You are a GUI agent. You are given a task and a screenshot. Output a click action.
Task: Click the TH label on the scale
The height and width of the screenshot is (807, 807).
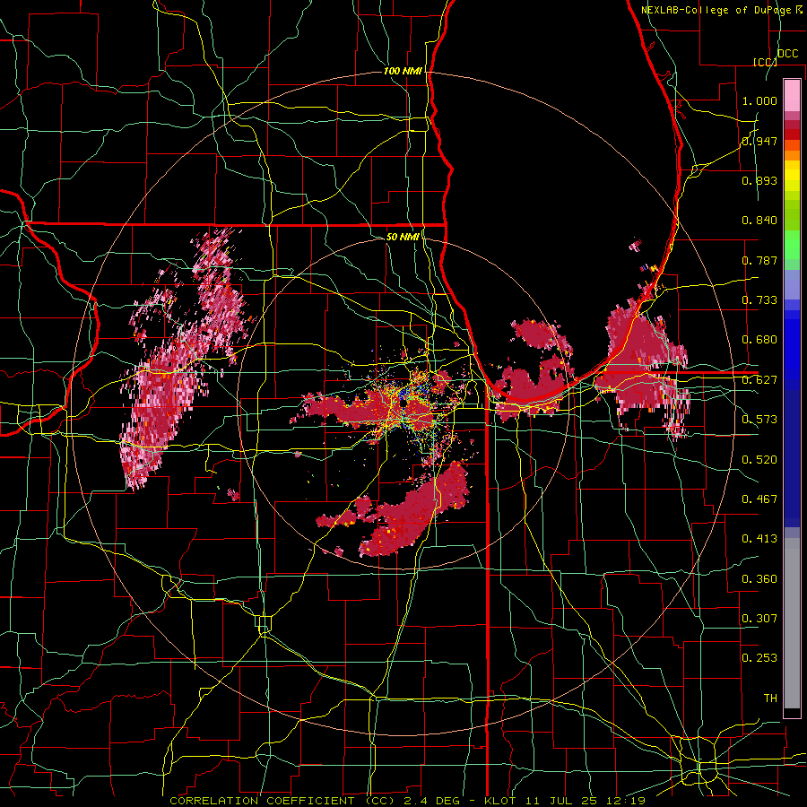pos(770,699)
